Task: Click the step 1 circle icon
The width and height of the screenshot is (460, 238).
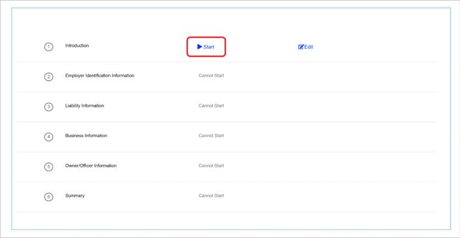Action: (49, 47)
